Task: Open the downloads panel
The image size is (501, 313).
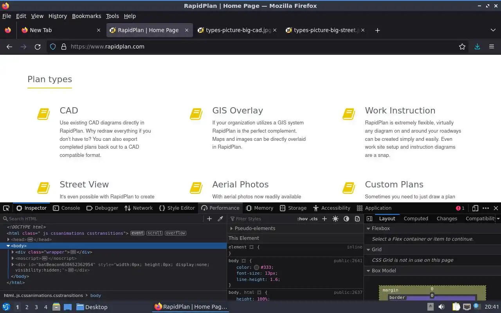Action: [477, 47]
